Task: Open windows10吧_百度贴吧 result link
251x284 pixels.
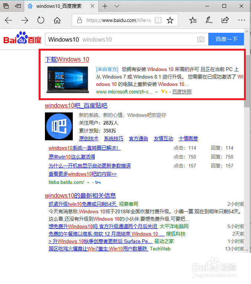Action: [76, 105]
